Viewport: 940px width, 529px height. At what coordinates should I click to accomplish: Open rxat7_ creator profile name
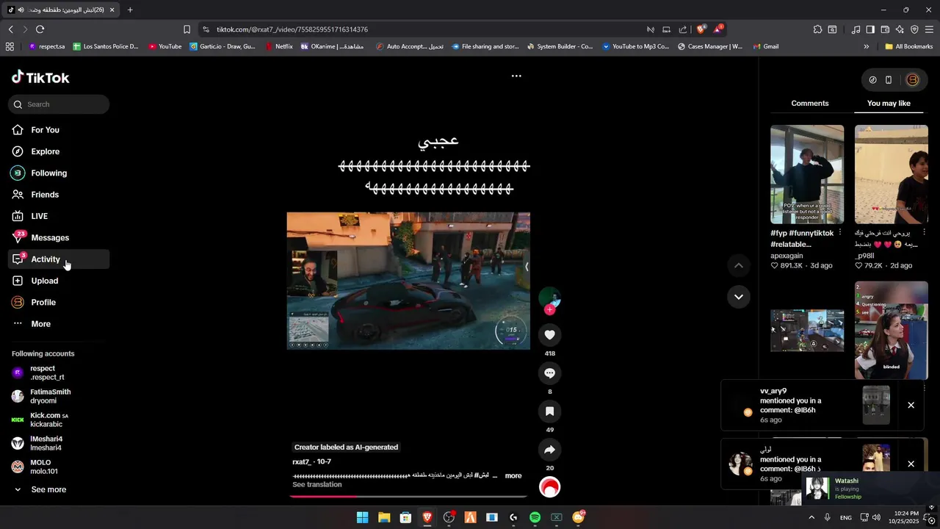[301, 461]
